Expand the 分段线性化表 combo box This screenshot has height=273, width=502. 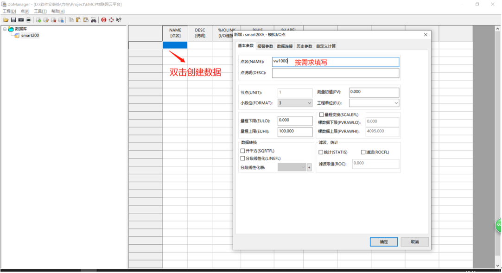(304, 167)
